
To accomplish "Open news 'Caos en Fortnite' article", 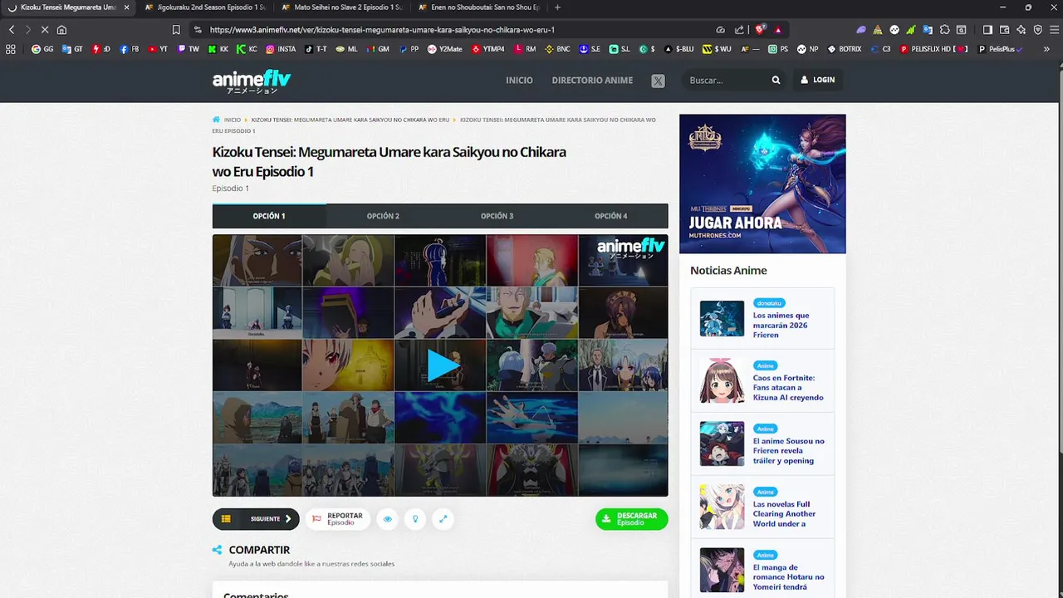I will [788, 388].
